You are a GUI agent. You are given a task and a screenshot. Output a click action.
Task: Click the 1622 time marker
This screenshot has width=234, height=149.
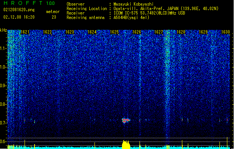pos(47,32)
